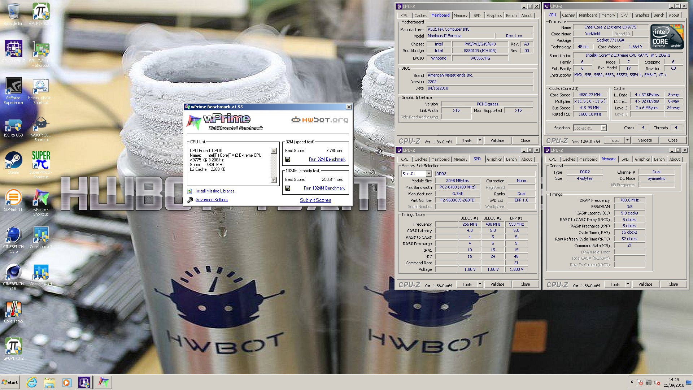
Task: Switch to Bench tab in SPD window
Action: tap(511, 159)
